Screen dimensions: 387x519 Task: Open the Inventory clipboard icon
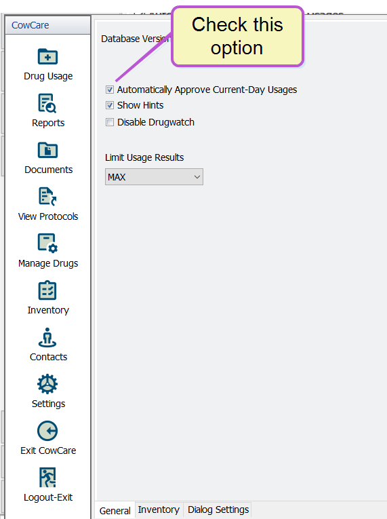click(x=47, y=290)
